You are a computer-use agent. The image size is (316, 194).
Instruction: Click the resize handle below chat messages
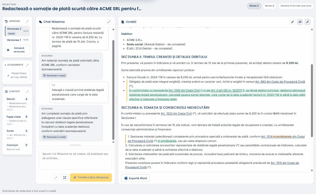(75, 145)
